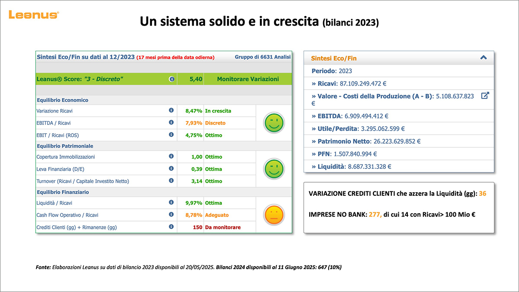
Task: Click the Patrimonio Netto: 26.223.629.852 € row
Action: 399,141
